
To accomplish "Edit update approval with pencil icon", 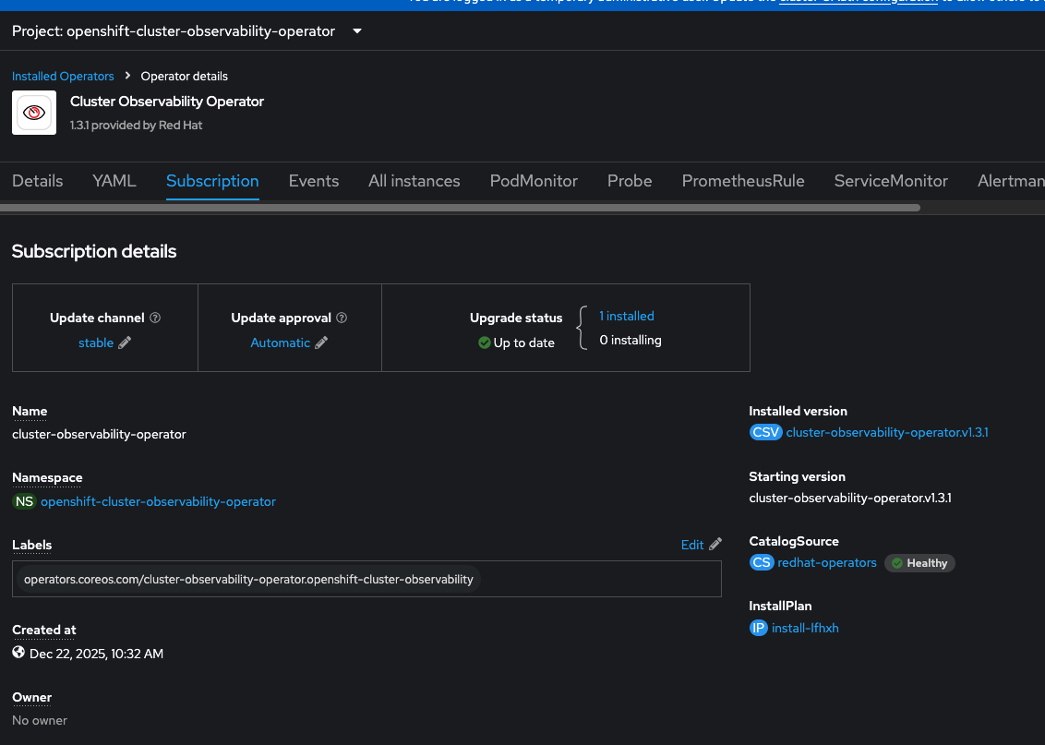I will tap(321, 342).
